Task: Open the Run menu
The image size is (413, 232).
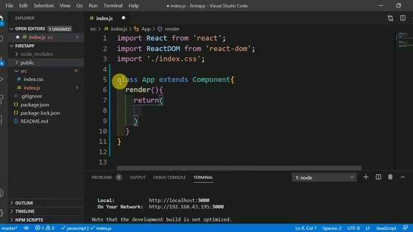Action: pos(93,6)
